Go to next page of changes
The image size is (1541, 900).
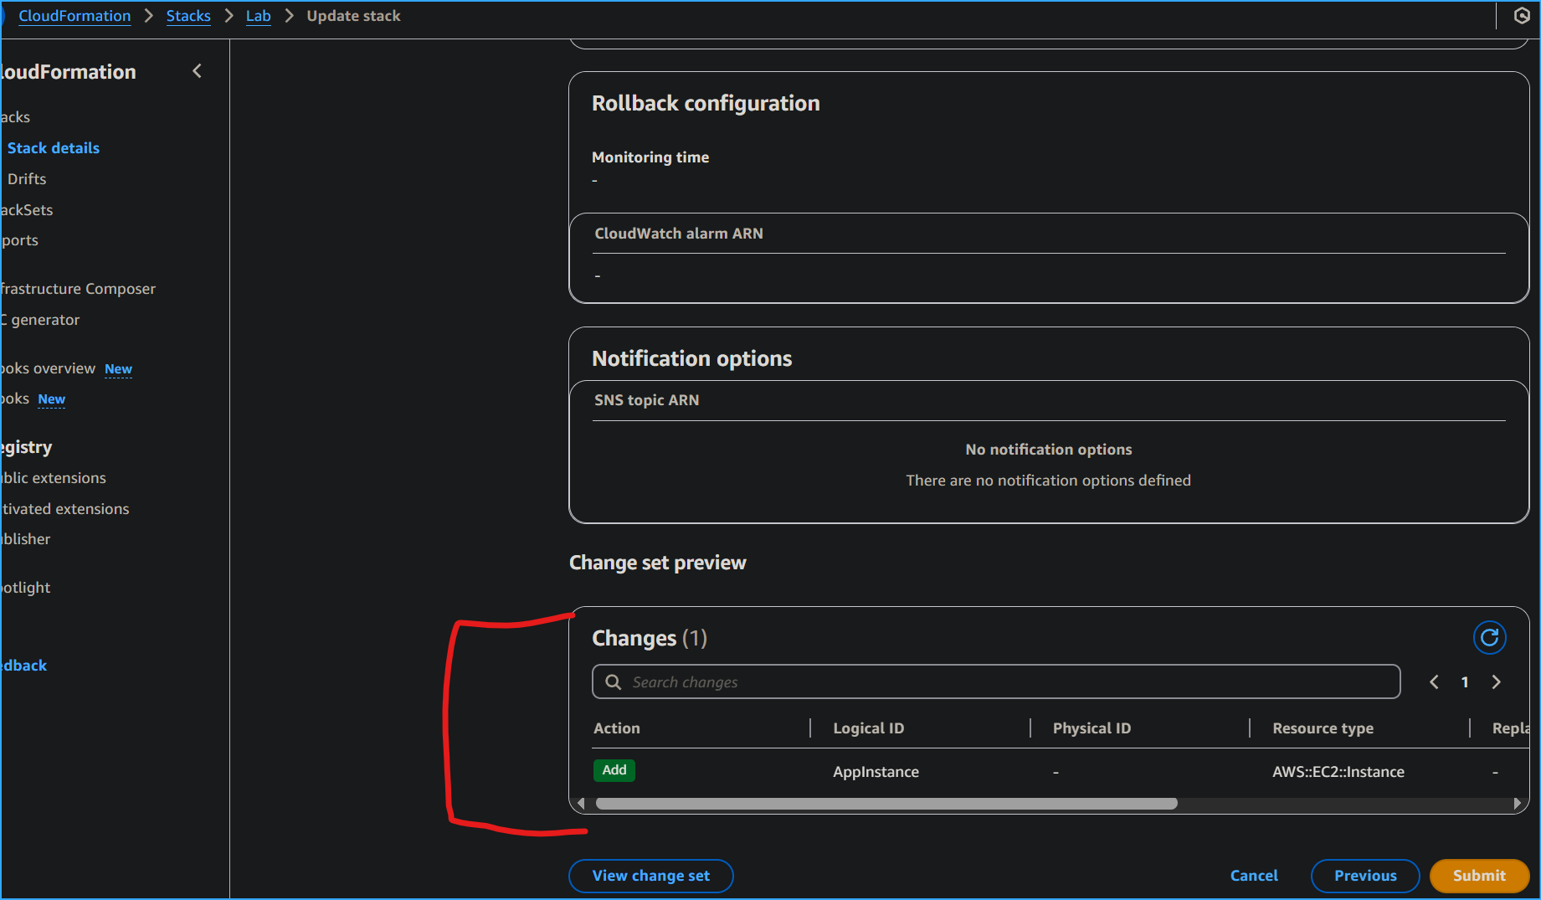click(1496, 682)
